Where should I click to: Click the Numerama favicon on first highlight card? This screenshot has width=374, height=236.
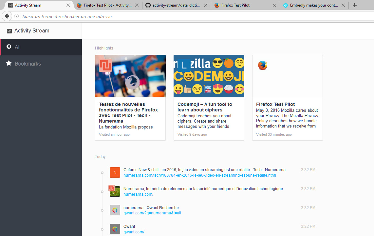tap(105, 65)
